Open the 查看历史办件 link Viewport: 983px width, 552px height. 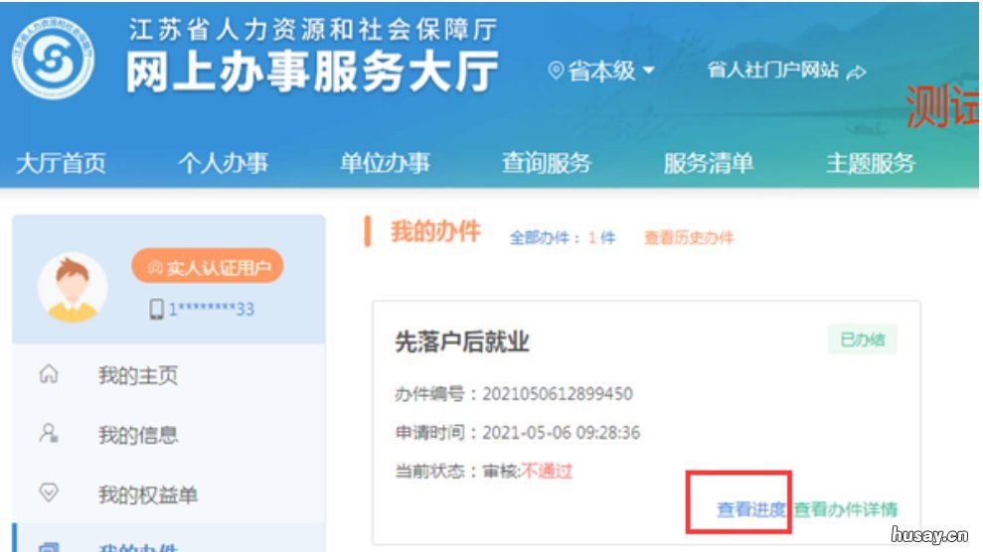point(689,238)
